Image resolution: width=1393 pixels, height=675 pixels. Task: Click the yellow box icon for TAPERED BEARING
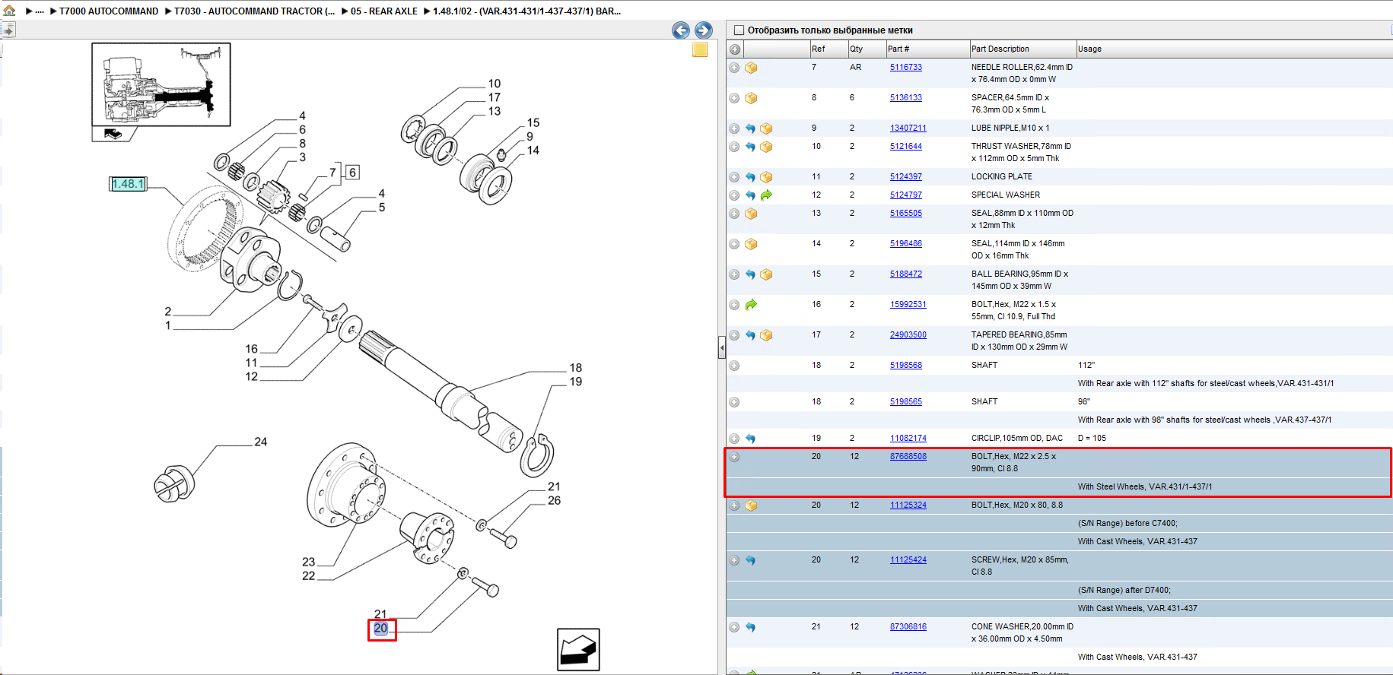coord(766,335)
